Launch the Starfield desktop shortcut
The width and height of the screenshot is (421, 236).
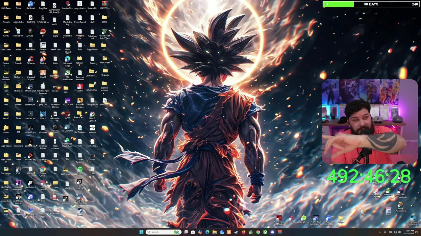(80, 199)
